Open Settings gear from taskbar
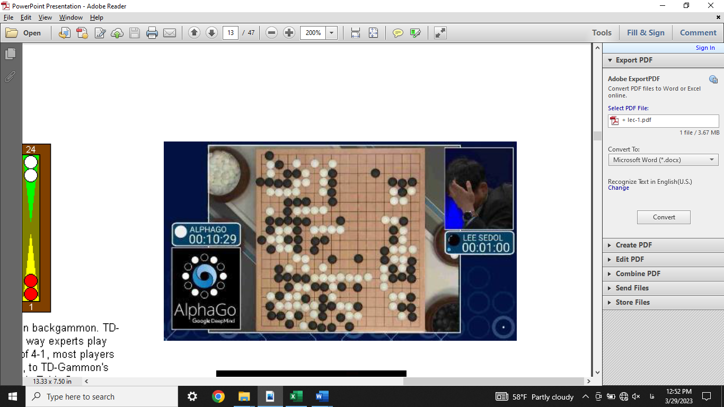 pos(192,396)
